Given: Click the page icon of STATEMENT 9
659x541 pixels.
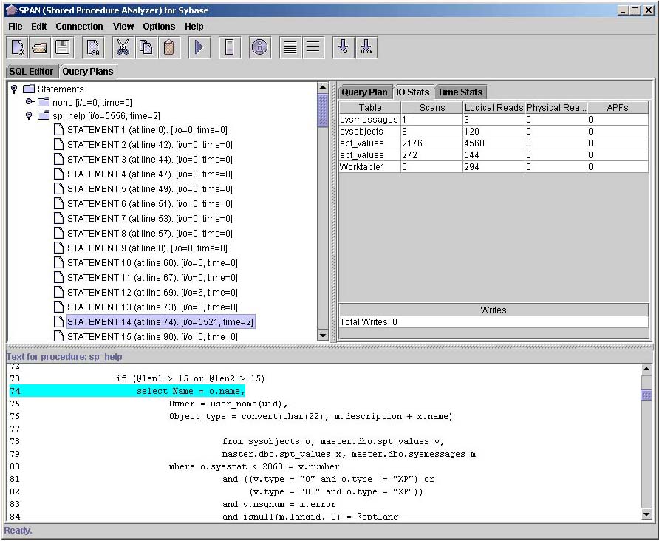Looking at the screenshot, I should (x=59, y=248).
